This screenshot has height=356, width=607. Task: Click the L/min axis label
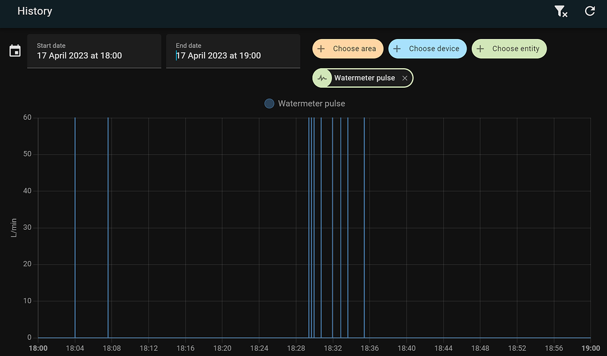click(15, 225)
